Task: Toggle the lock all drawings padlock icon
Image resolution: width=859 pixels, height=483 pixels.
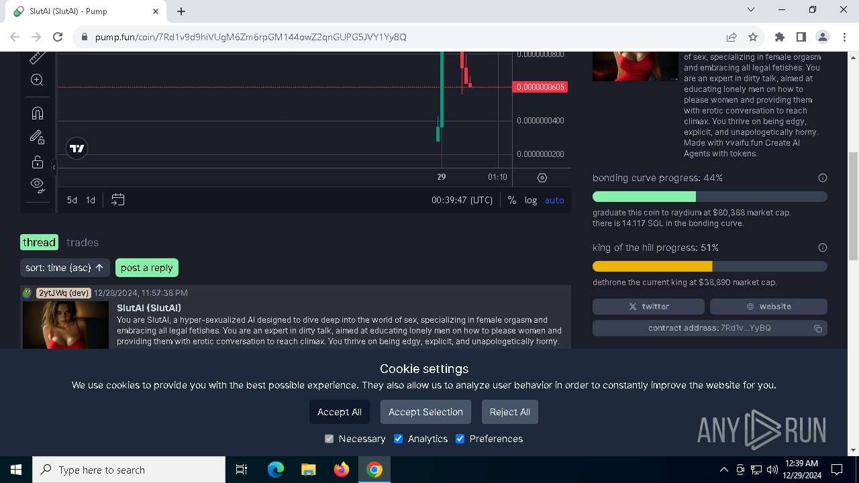Action: [x=38, y=162]
